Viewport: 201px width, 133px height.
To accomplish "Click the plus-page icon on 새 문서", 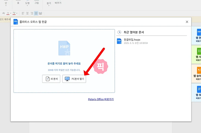I will pyautogui.click(x=48, y=79).
